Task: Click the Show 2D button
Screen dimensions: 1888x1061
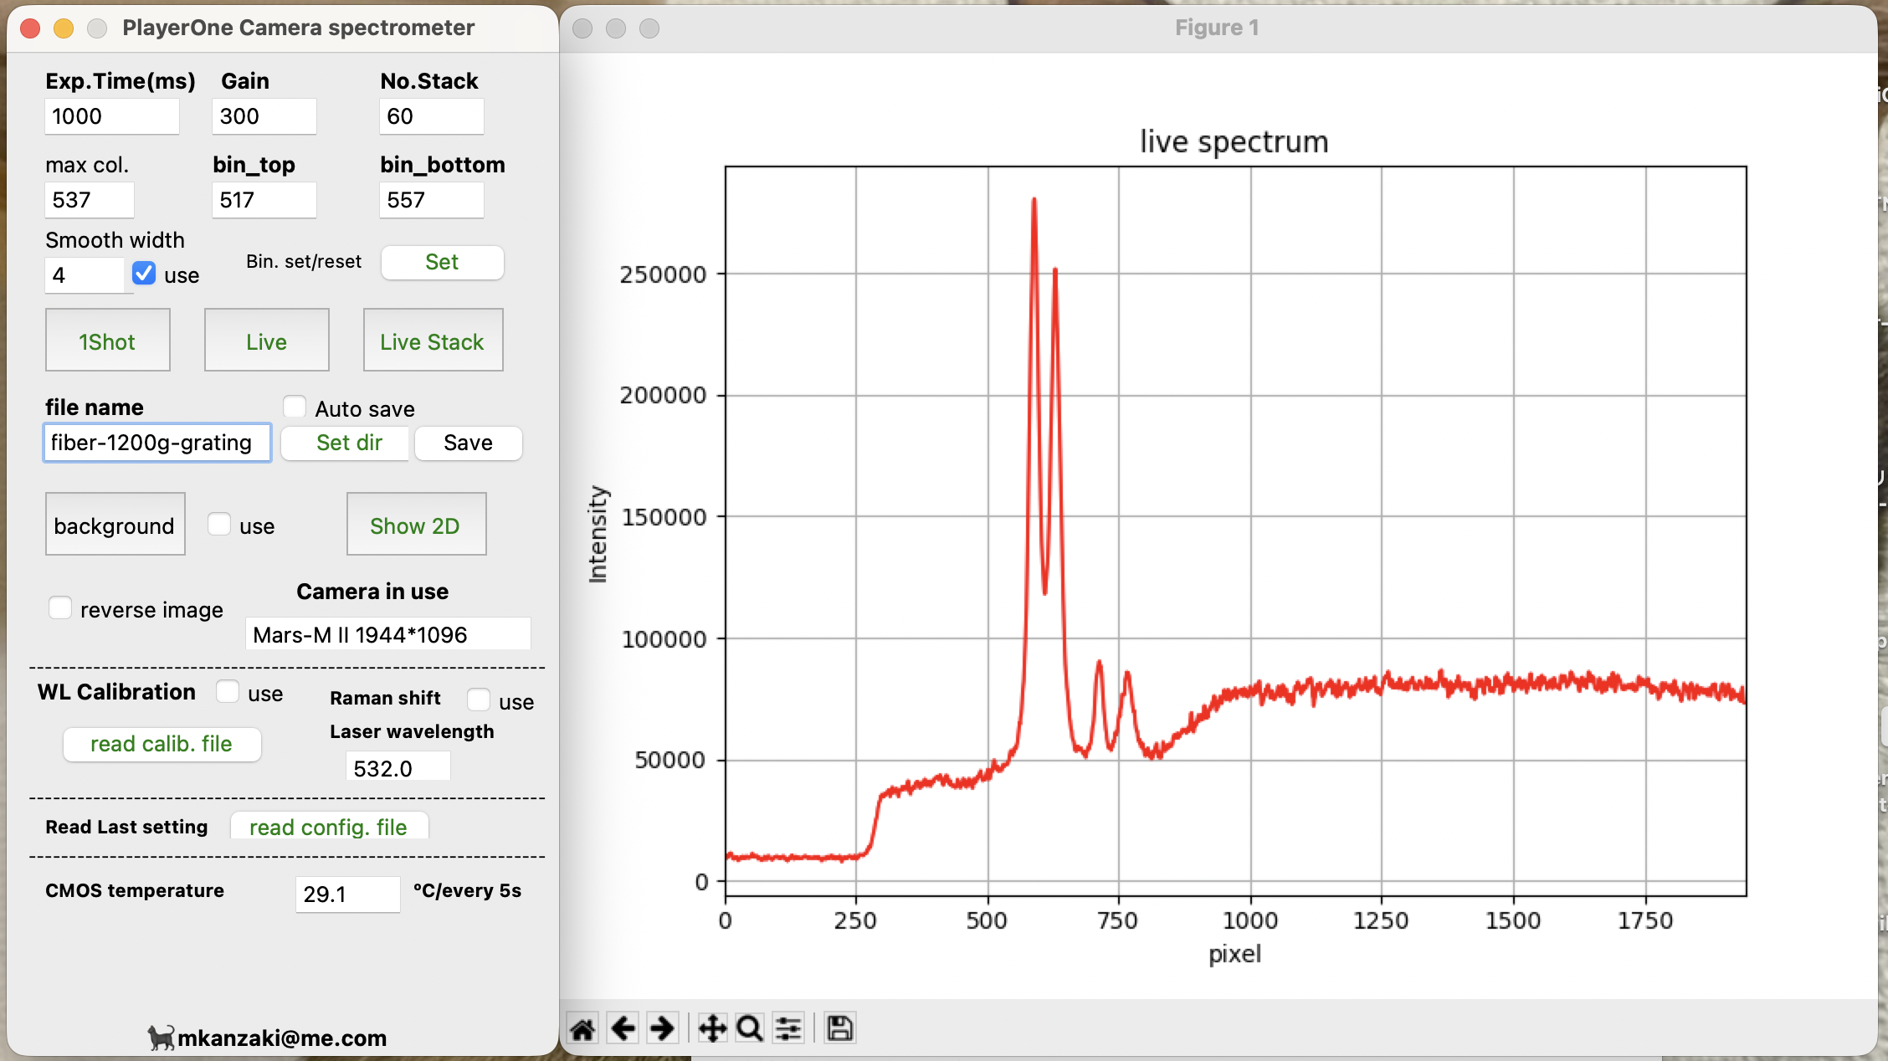Action: (416, 525)
